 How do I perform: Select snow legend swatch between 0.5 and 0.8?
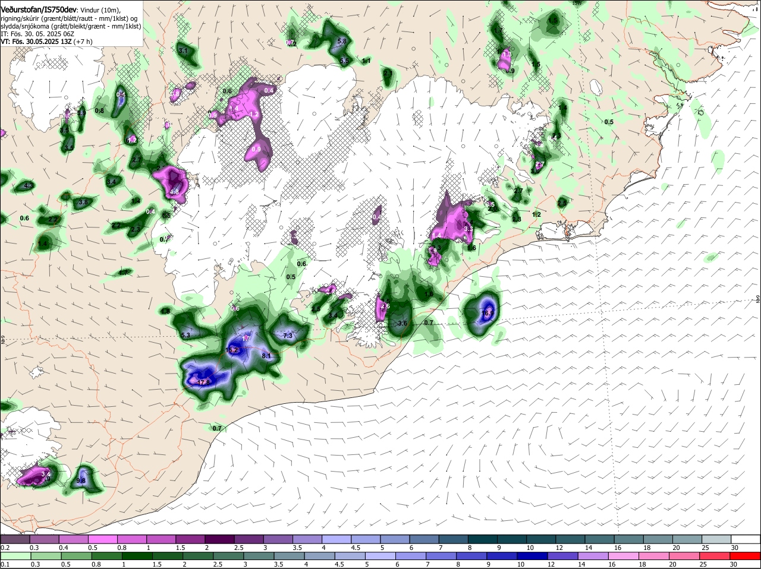pyautogui.click(x=103, y=539)
